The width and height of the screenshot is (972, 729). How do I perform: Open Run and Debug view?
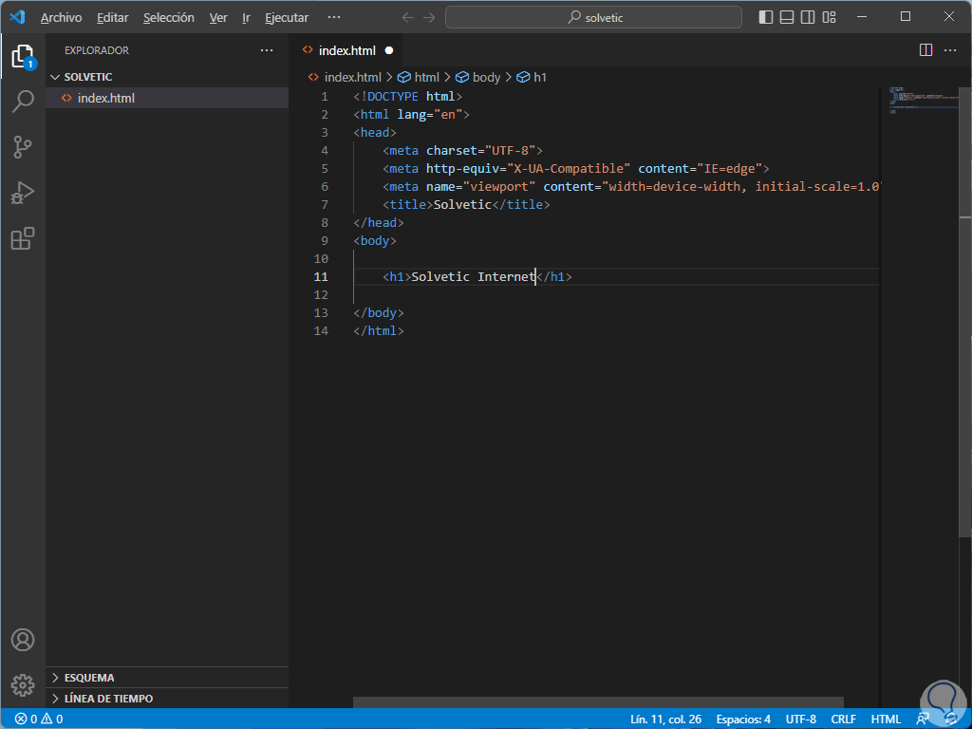pyautogui.click(x=23, y=193)
